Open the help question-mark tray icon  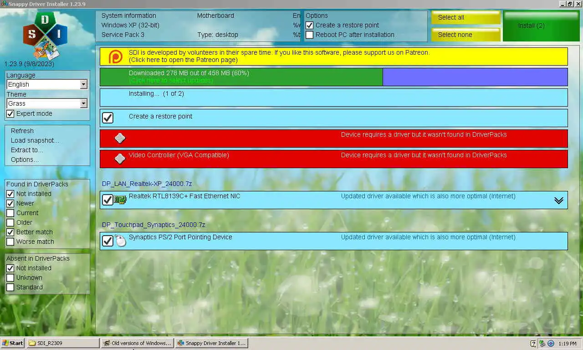[533, 343]
